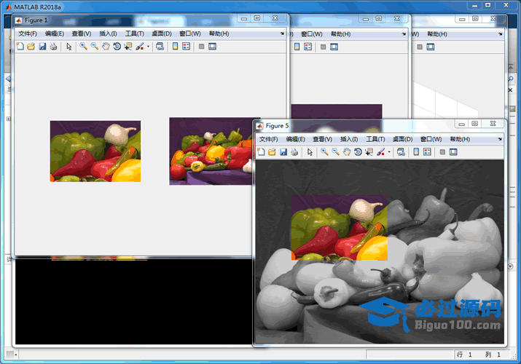Open the 文件(F) menu in Figure 1
521x364 pixels.
(x=28, y=33)
